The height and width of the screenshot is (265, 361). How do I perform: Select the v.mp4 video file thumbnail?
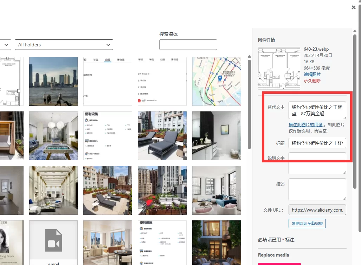pos(53,243)
